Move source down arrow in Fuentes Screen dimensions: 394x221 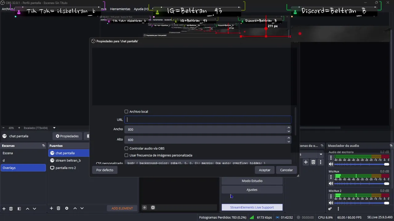click(x=82, y=208)
